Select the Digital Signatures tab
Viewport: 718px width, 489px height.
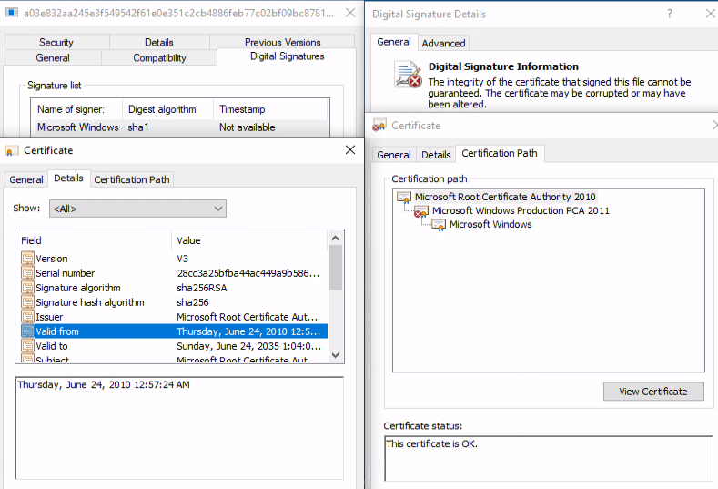tap(287, 56)
